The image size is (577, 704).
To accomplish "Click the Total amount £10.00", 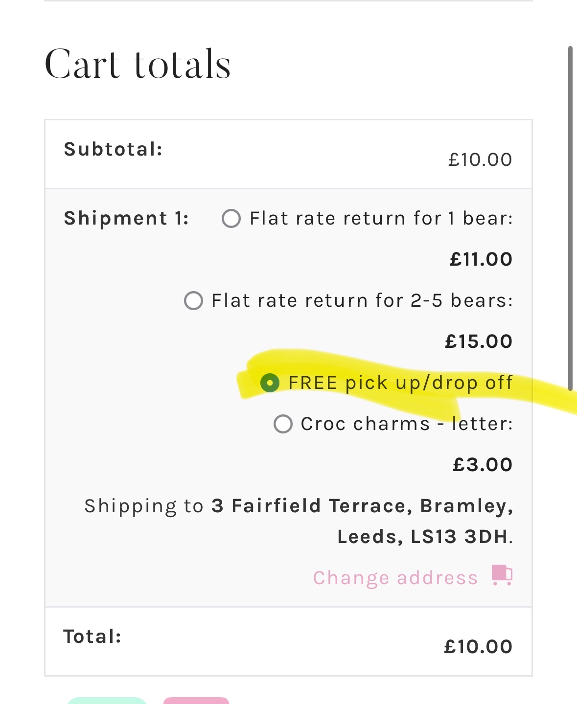I will [x=478, y=647].
